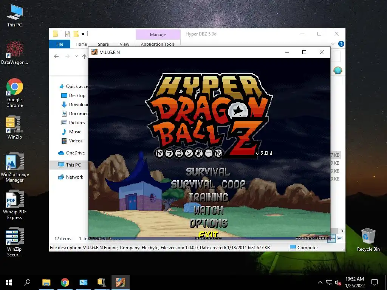
Task: Click the network tray icon
Action: [329, 282]
